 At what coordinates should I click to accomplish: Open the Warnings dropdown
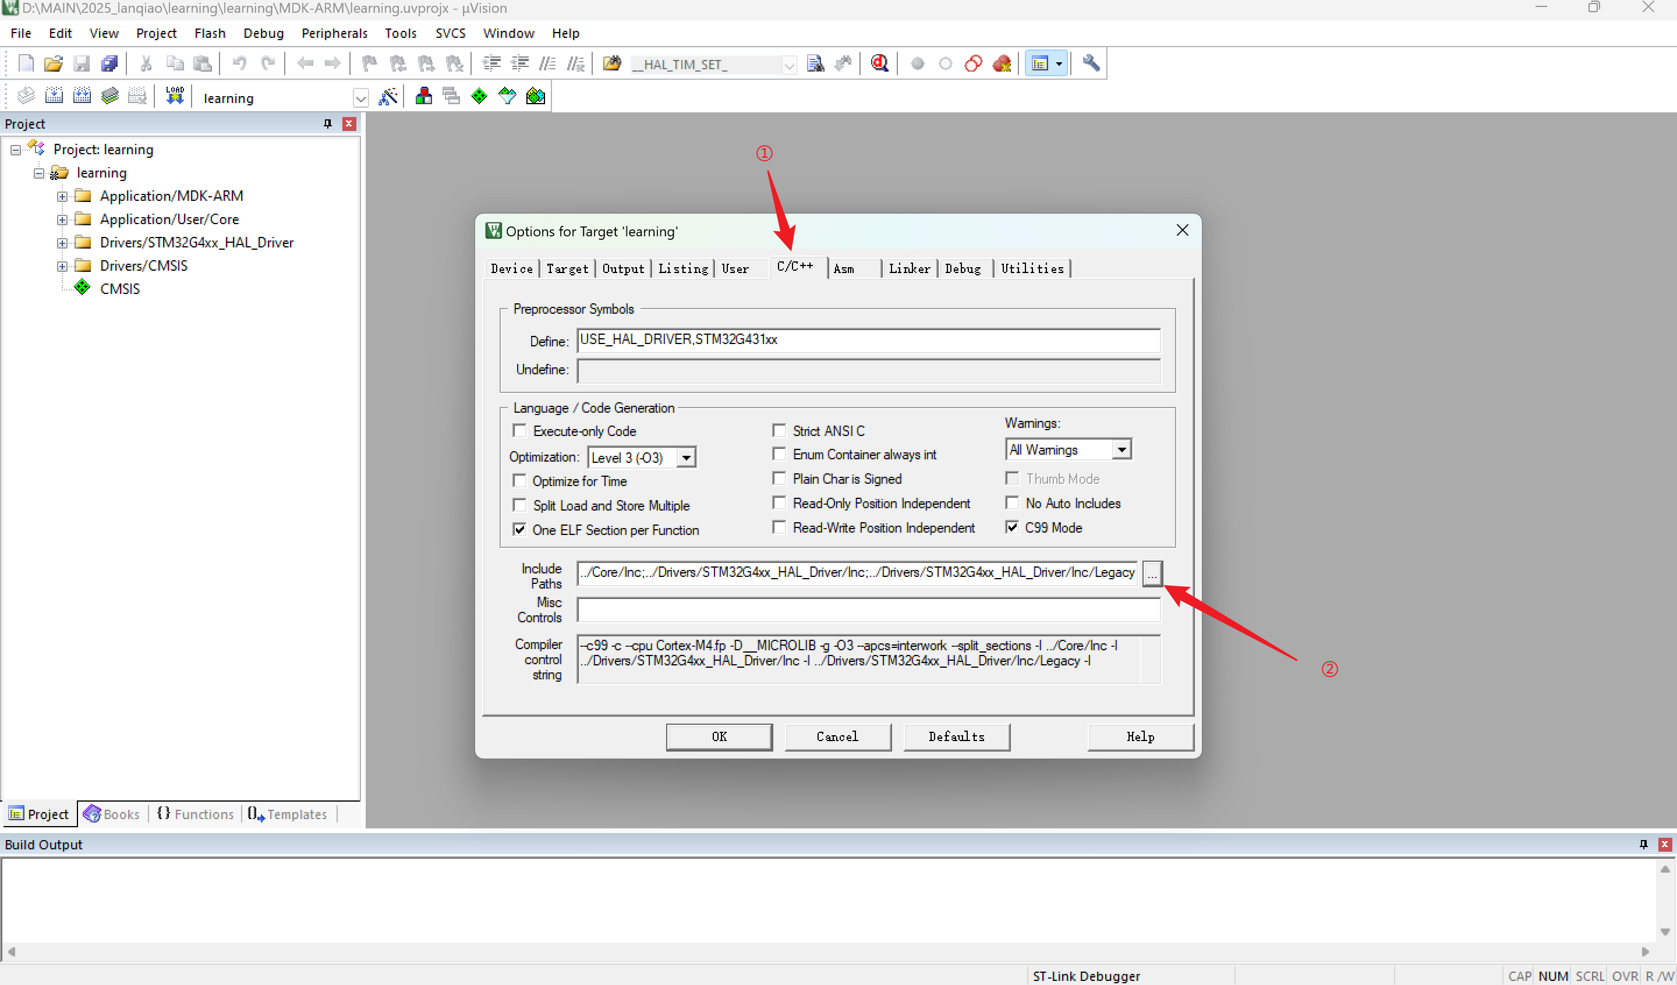click(1121, 449)
